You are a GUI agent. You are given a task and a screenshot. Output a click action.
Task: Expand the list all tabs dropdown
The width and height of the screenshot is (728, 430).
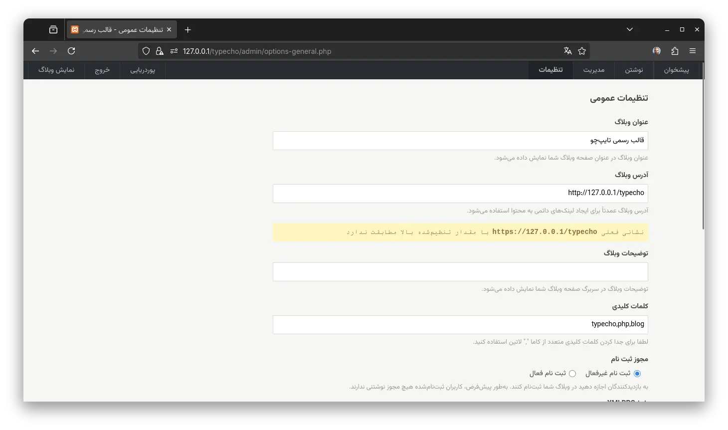coord(630,30)
